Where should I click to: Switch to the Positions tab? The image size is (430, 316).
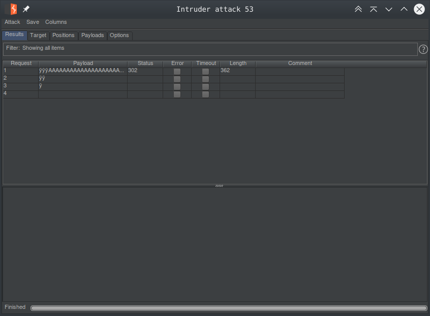[x=64, y=36]
